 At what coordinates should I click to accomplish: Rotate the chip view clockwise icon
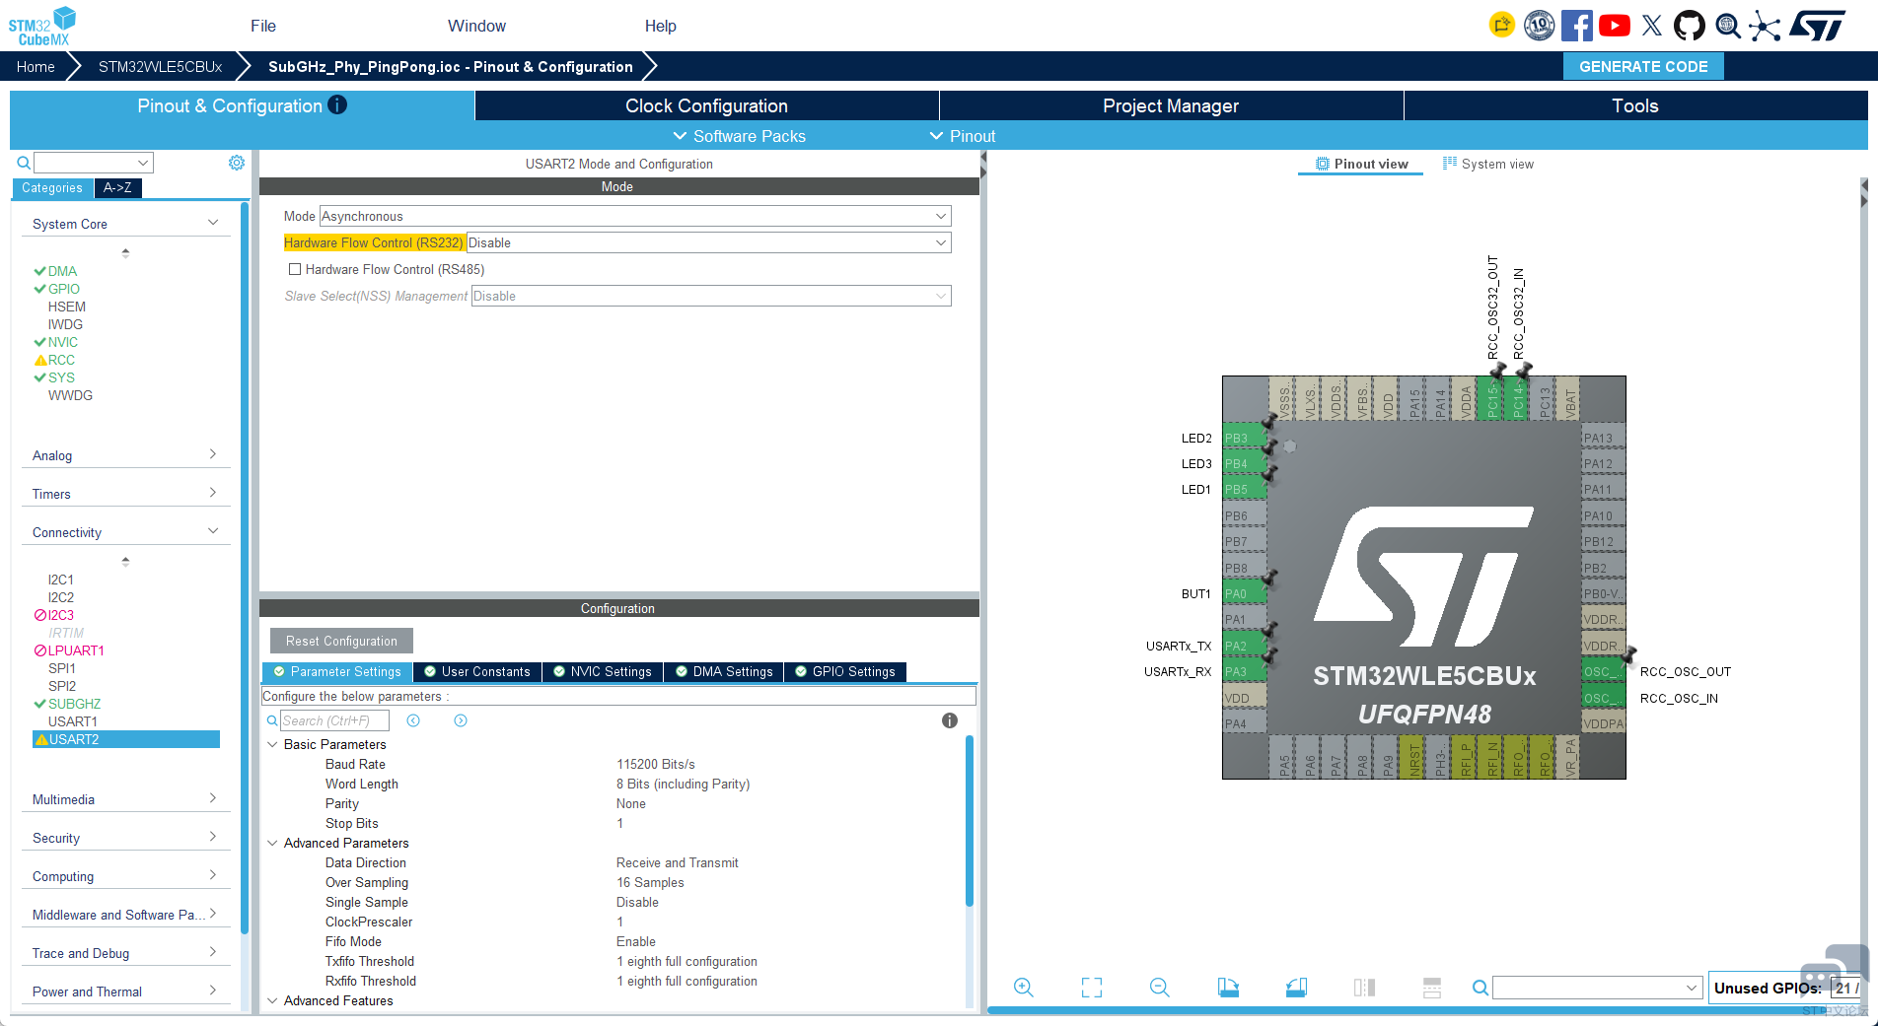pos(1228,988)
